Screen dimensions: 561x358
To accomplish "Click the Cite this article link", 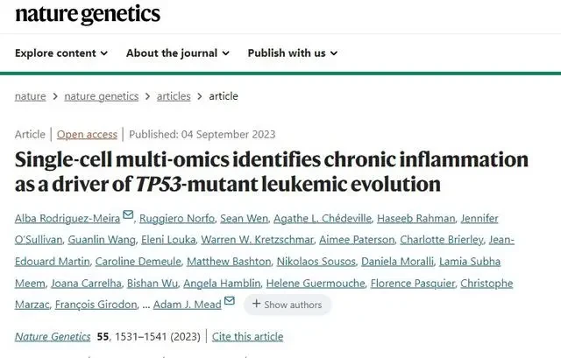I will coord(247,337).
